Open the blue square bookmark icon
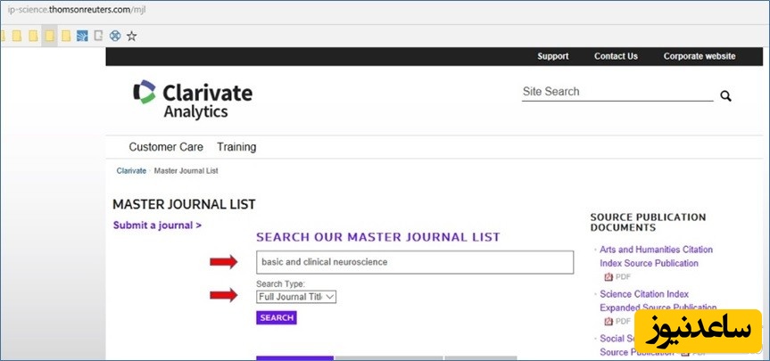The image size is (770, 361). tap(83, 36)
